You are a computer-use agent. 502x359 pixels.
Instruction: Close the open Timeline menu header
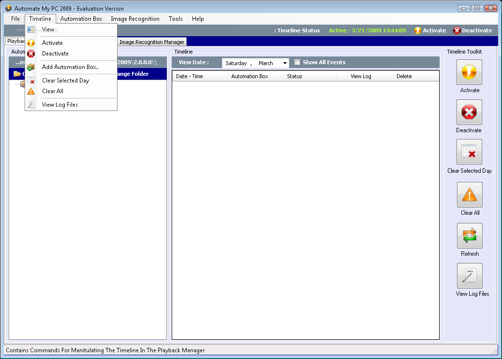coord(40,19)
